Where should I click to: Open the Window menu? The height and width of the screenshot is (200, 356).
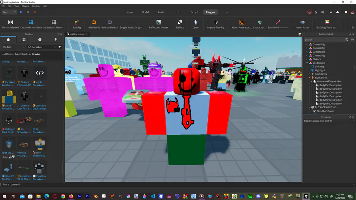[36, 6]
